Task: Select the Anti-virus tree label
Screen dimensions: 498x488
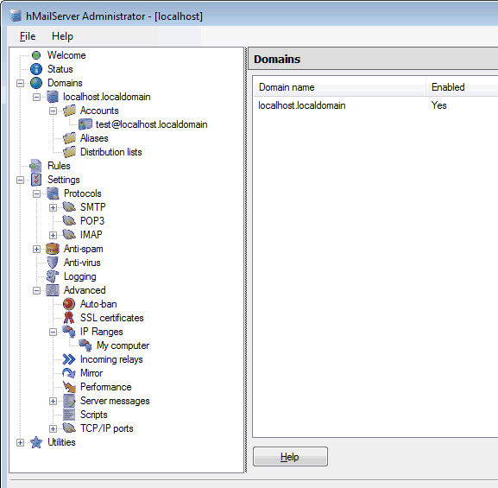Action: [82, 263]
